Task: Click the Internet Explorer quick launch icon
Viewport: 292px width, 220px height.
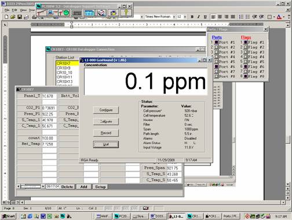Action: pos(30,216)
